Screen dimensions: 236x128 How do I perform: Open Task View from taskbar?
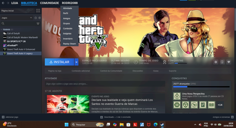(x=108, y=124)
